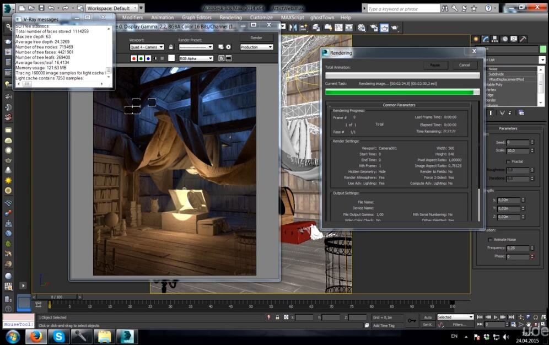Image resolution: width=549 pixels, height=345 pixels.
Task: Open the Material Editor icon in toolbar
Action: tap(362, 28)
